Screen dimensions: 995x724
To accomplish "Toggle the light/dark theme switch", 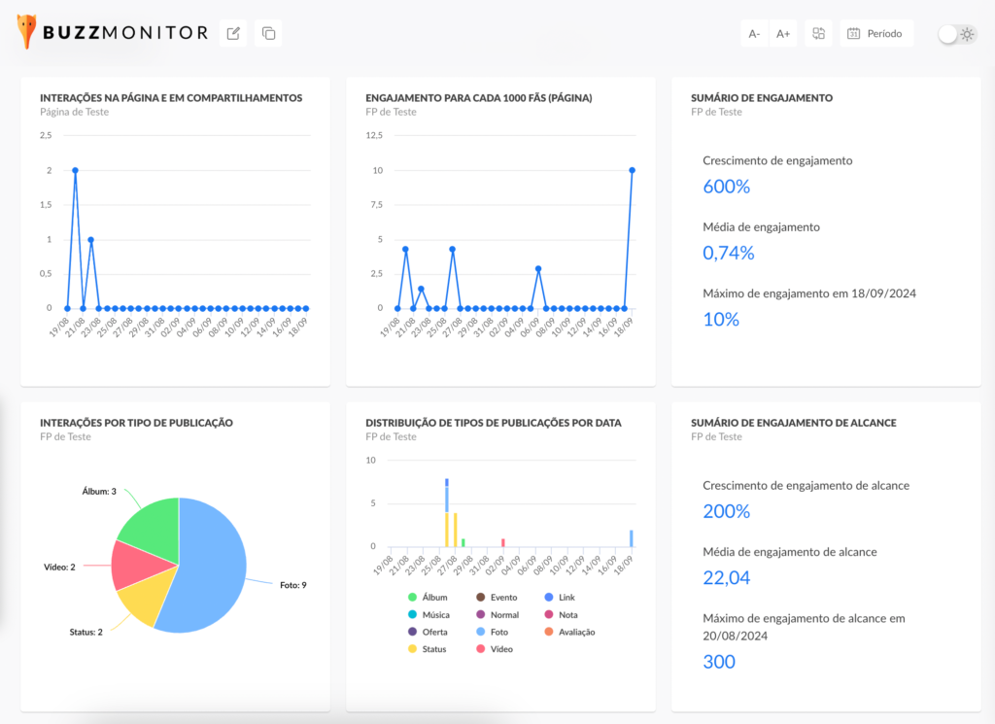I will coord(957,34).
